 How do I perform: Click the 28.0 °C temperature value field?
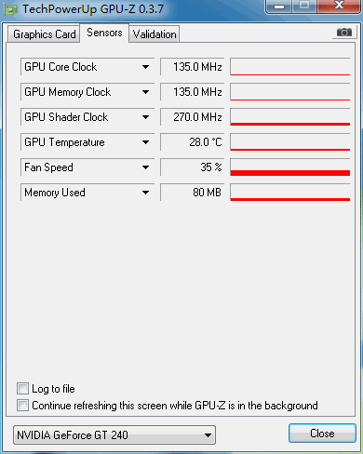coord(192,142)
